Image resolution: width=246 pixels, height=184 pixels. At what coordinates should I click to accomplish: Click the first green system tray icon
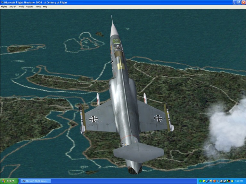200,181
